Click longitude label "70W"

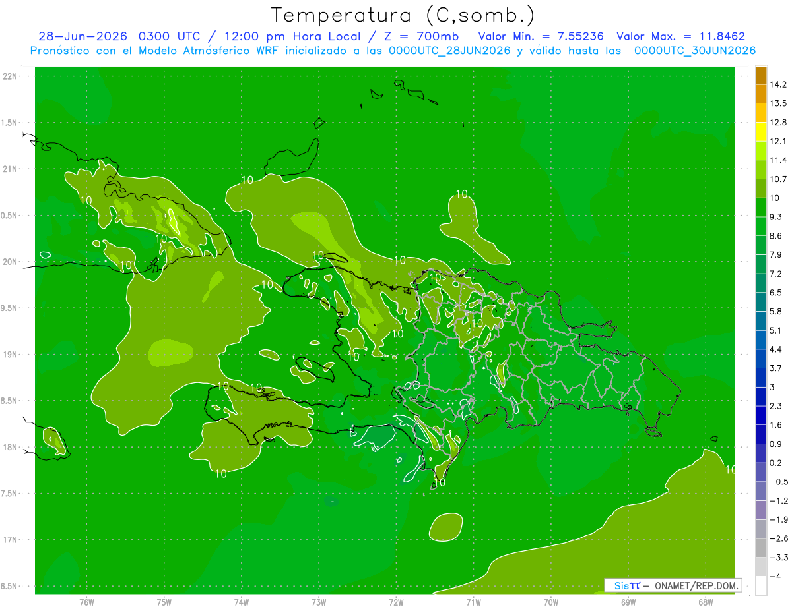point(551,602)
